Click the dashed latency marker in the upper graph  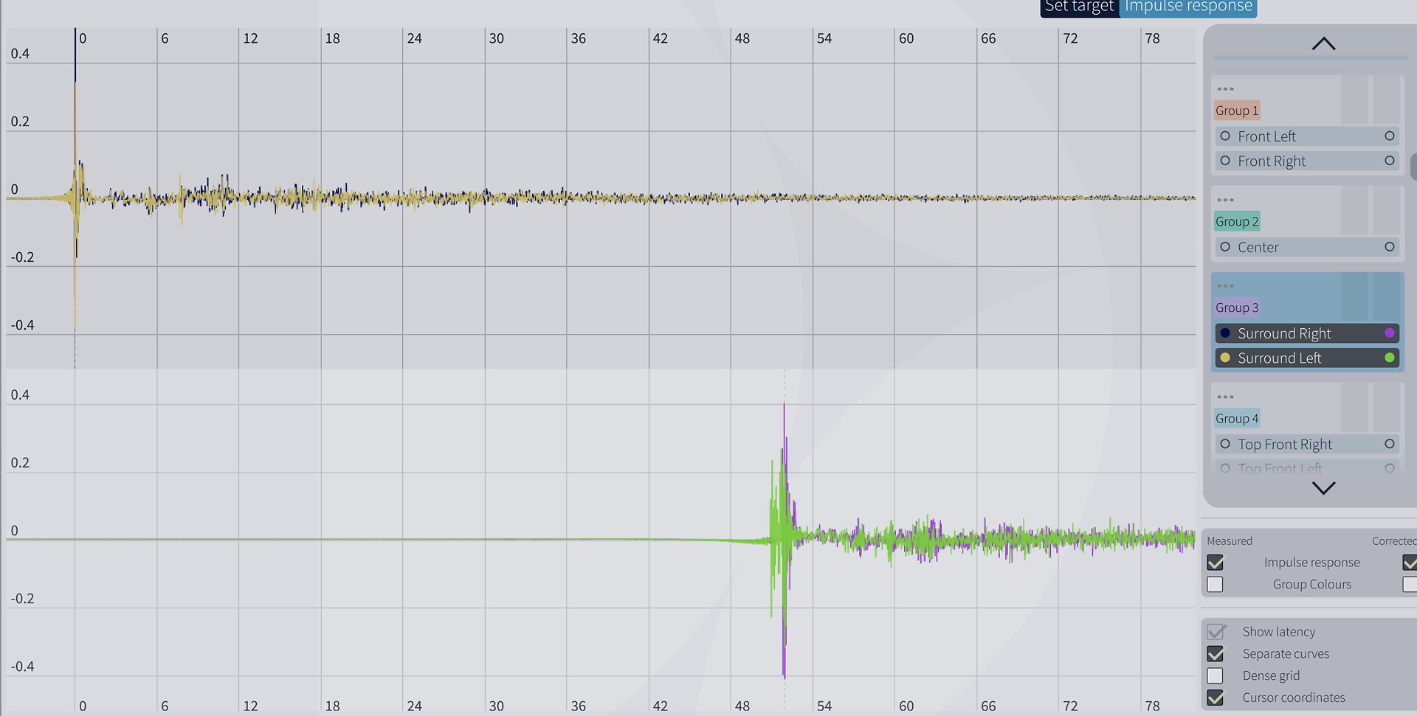coord(75,350)
